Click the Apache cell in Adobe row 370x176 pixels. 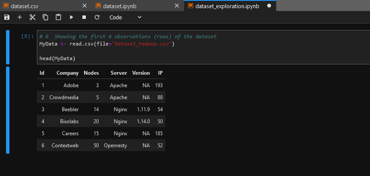point(118,85)
